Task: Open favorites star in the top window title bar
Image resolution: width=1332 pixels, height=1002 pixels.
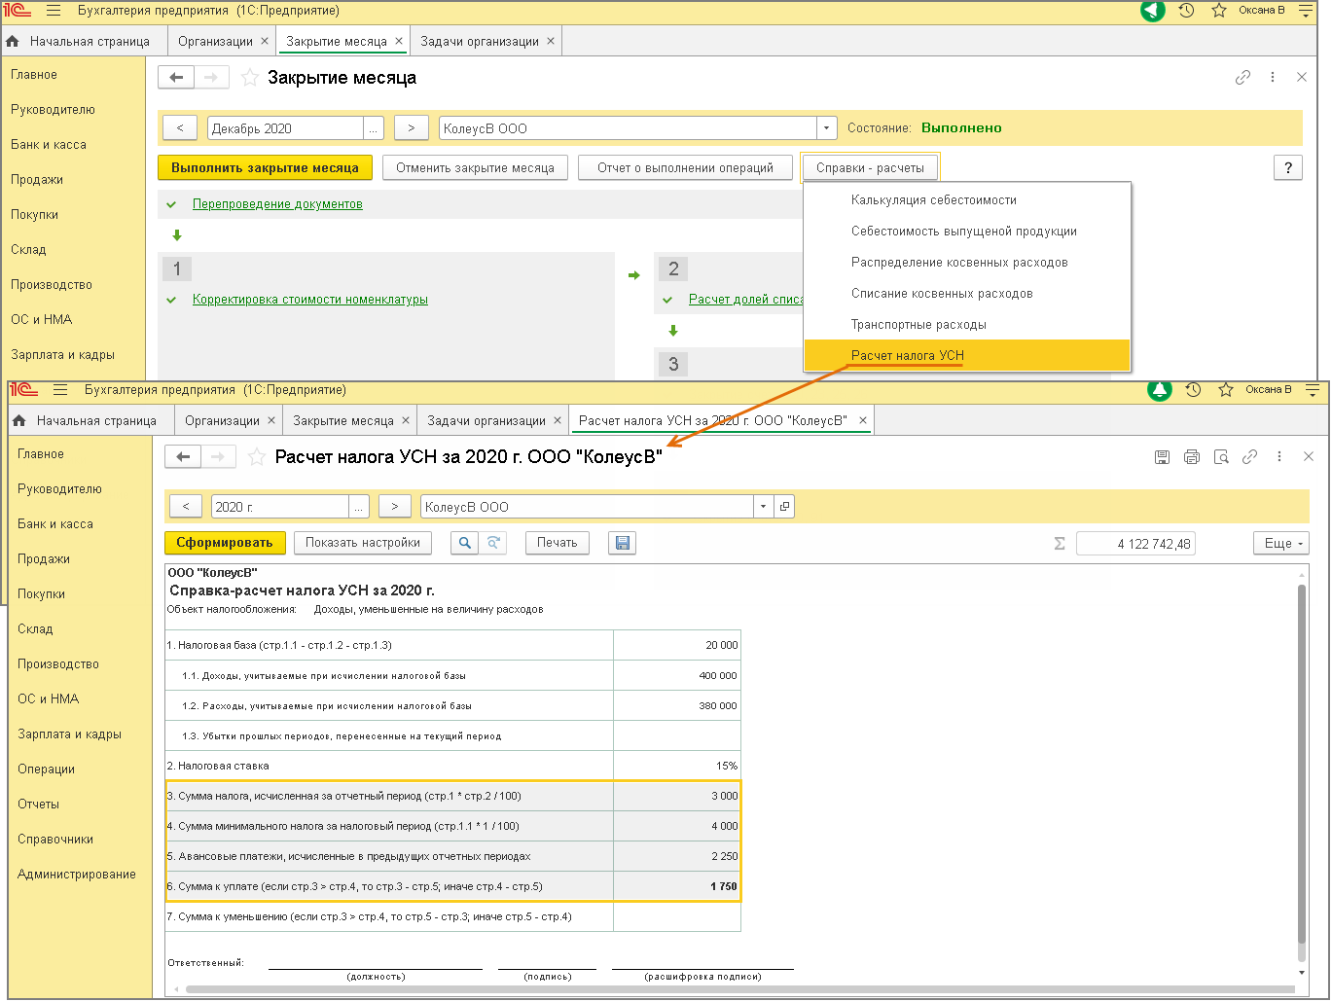Action: [1219, 11]
